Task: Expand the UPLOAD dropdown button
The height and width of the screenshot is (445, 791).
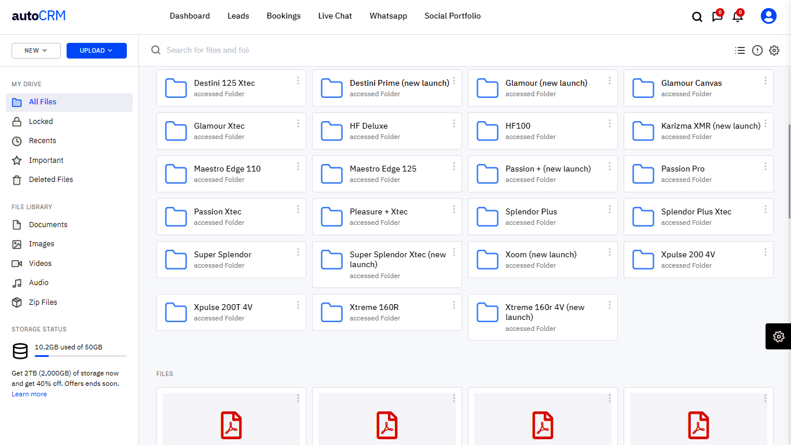Action: pos(96,50)
